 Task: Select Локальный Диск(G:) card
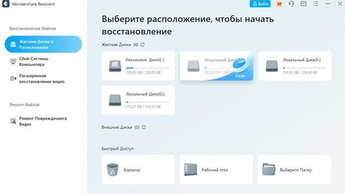[x=138, y=100]
